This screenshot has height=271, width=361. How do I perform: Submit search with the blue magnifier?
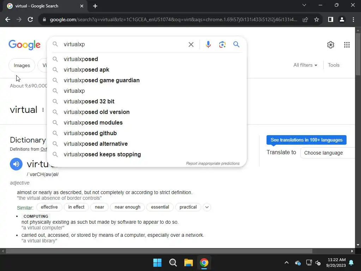(x=236, y=44)
